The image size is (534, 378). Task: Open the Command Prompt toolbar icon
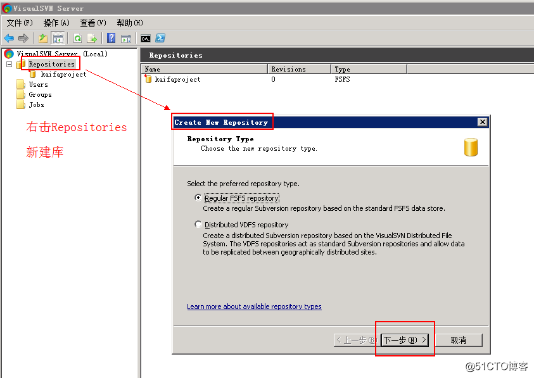point(146,39)
